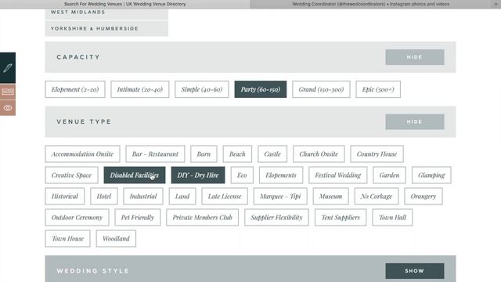Click the pencil edit icon in left sidebar
The height and width of the screenshot is (282, 501).
pyautogui.click(x=8, y=68)
